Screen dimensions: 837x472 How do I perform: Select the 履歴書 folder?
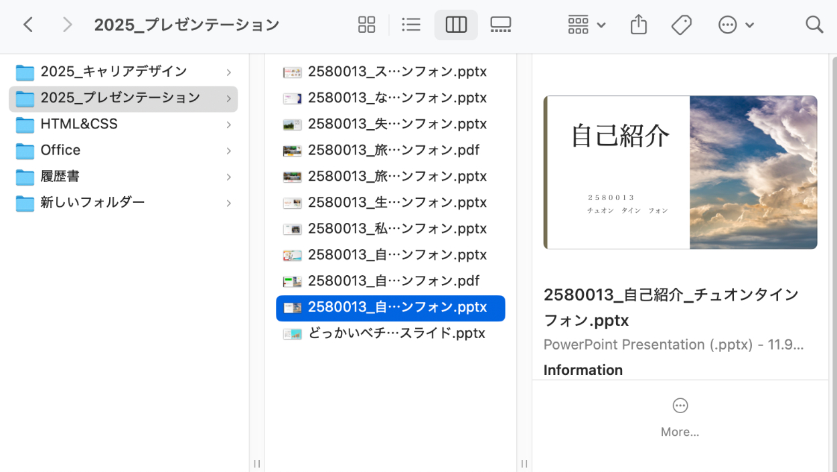(60, 177)
